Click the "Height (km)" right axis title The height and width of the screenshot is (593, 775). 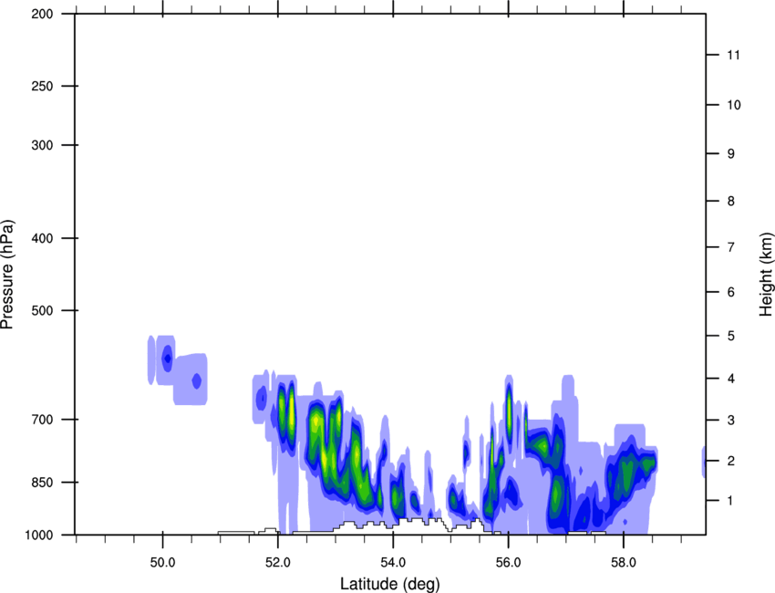(766, 274)
